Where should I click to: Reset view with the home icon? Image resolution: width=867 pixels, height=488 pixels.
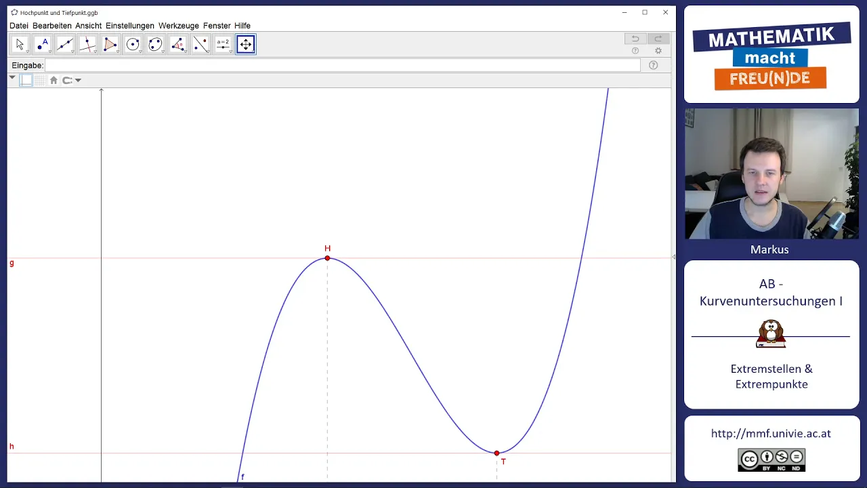click(x=54, y=80)
